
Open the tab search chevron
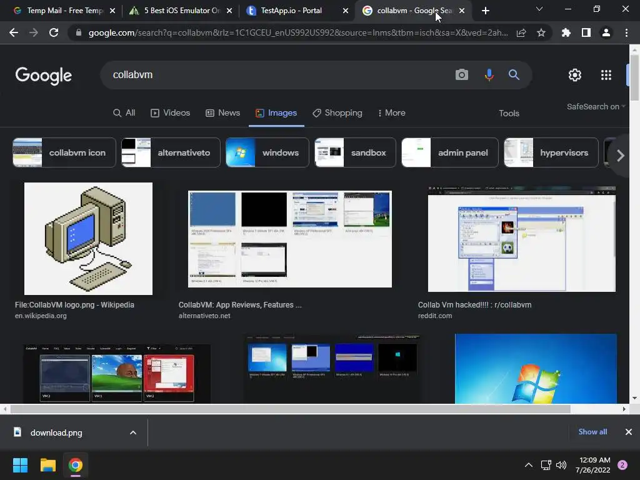(539, 9)
